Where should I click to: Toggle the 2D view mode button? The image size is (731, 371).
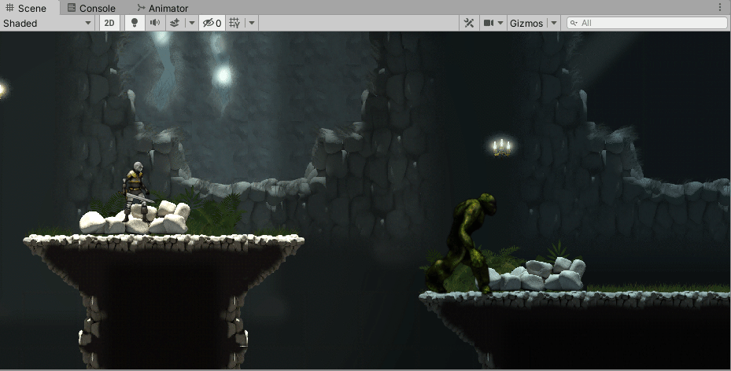tap(109, 24)
